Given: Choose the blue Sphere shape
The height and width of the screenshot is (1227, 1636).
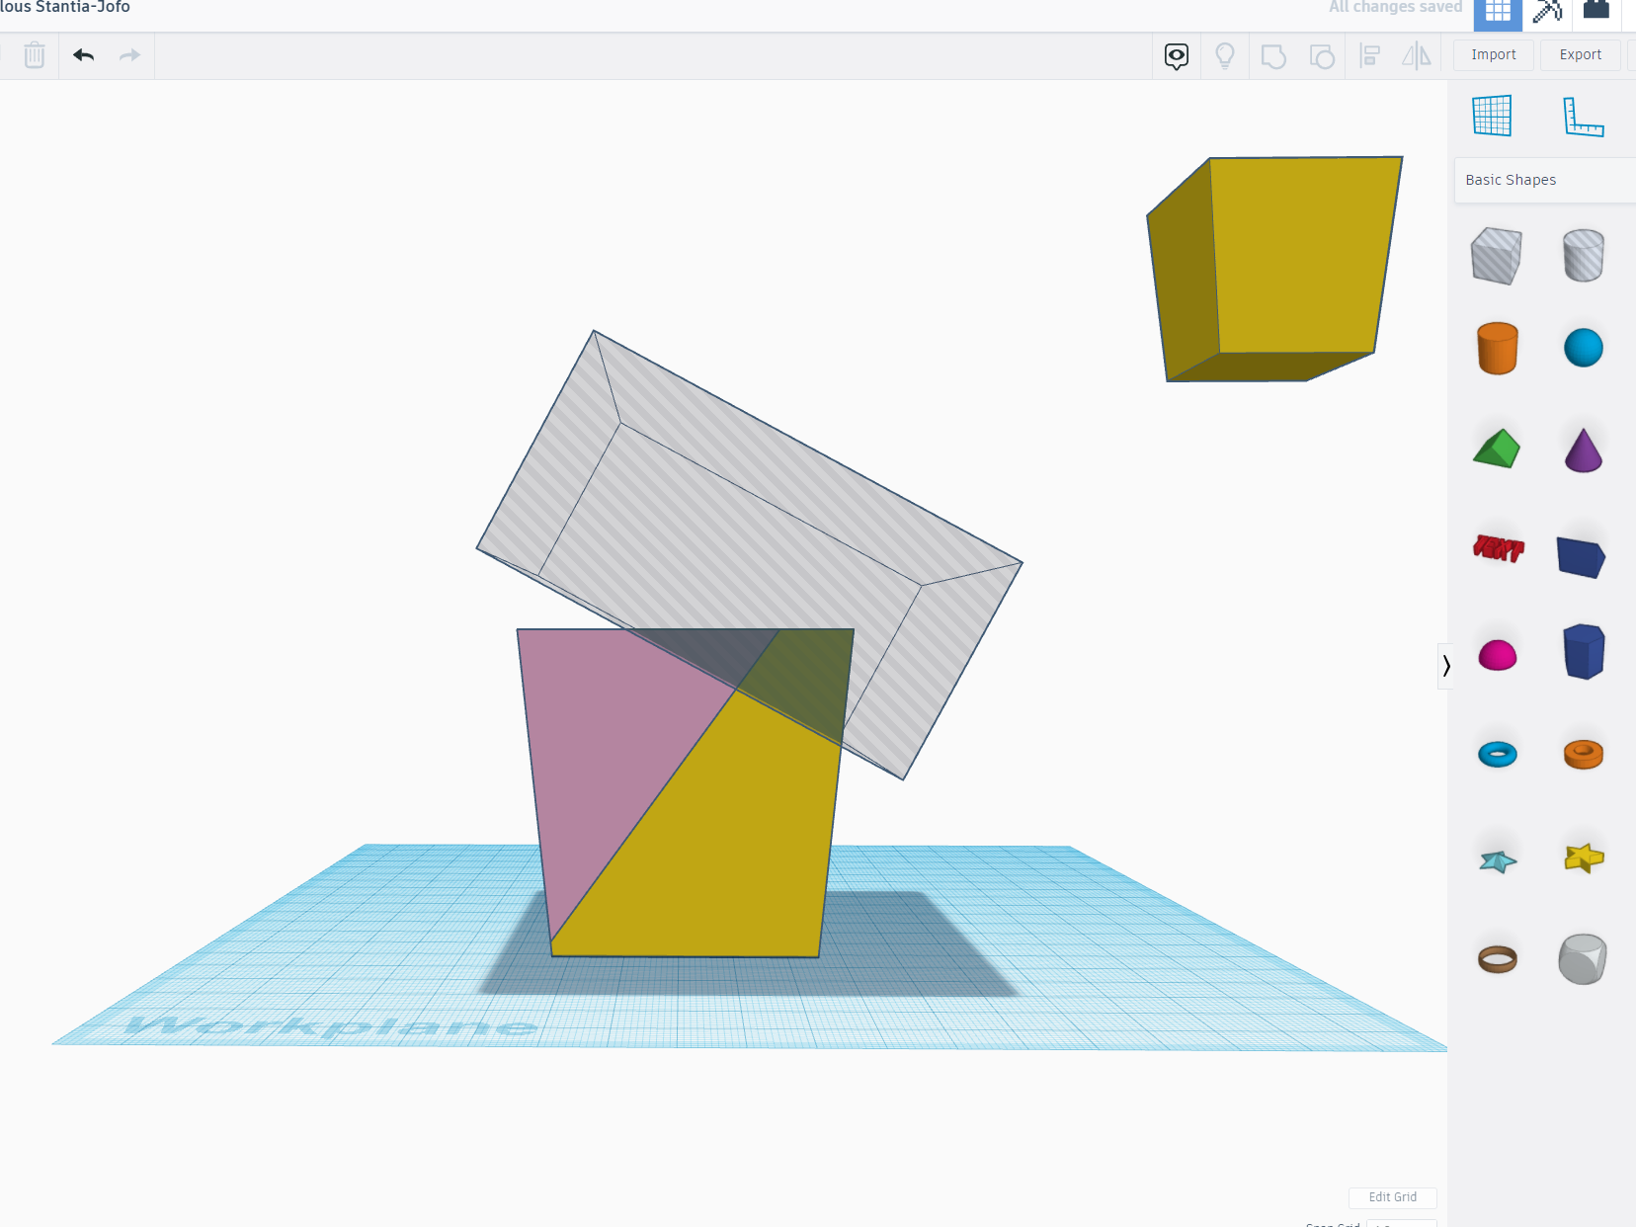Looking at the screenshot, I should click(1584, 348).
